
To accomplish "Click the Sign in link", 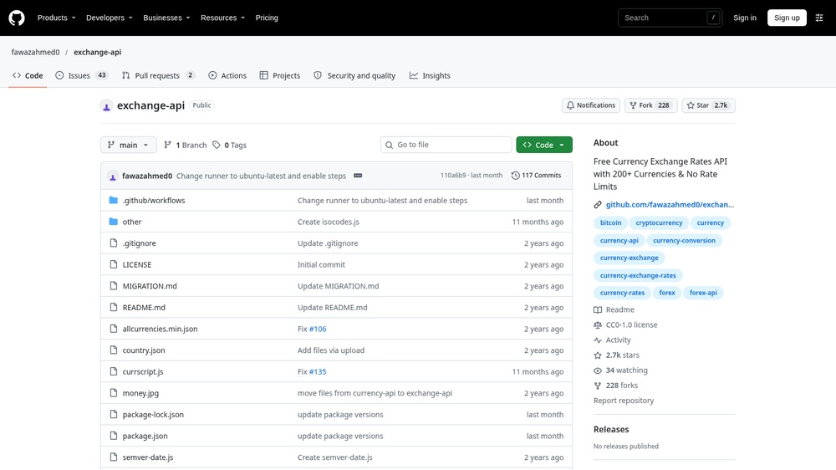I will 744,18.
